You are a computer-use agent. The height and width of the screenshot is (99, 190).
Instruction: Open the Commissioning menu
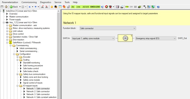click(x=29, y=2)
